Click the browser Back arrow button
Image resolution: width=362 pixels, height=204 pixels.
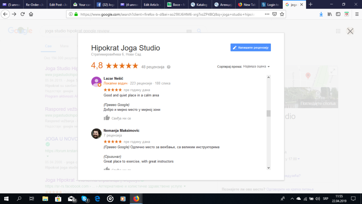coord(5,14)
